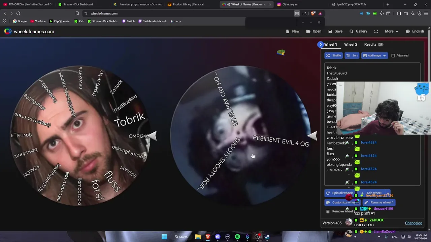Click the Brave Rewards triangle icon

coord(320,13)
